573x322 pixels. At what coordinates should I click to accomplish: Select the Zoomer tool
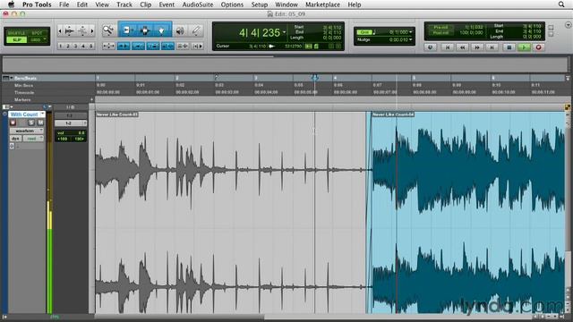(x=107, y=30)
